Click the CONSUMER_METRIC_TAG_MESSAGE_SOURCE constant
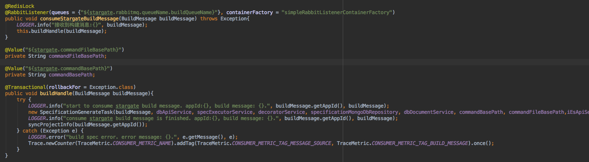589x162 pixels. pos(282,143)
